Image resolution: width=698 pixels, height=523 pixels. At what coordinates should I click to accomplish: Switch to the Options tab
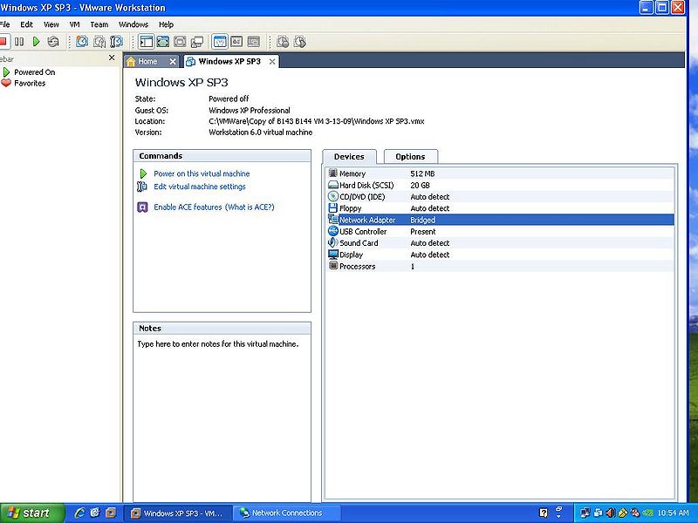[x=410, y=157]
